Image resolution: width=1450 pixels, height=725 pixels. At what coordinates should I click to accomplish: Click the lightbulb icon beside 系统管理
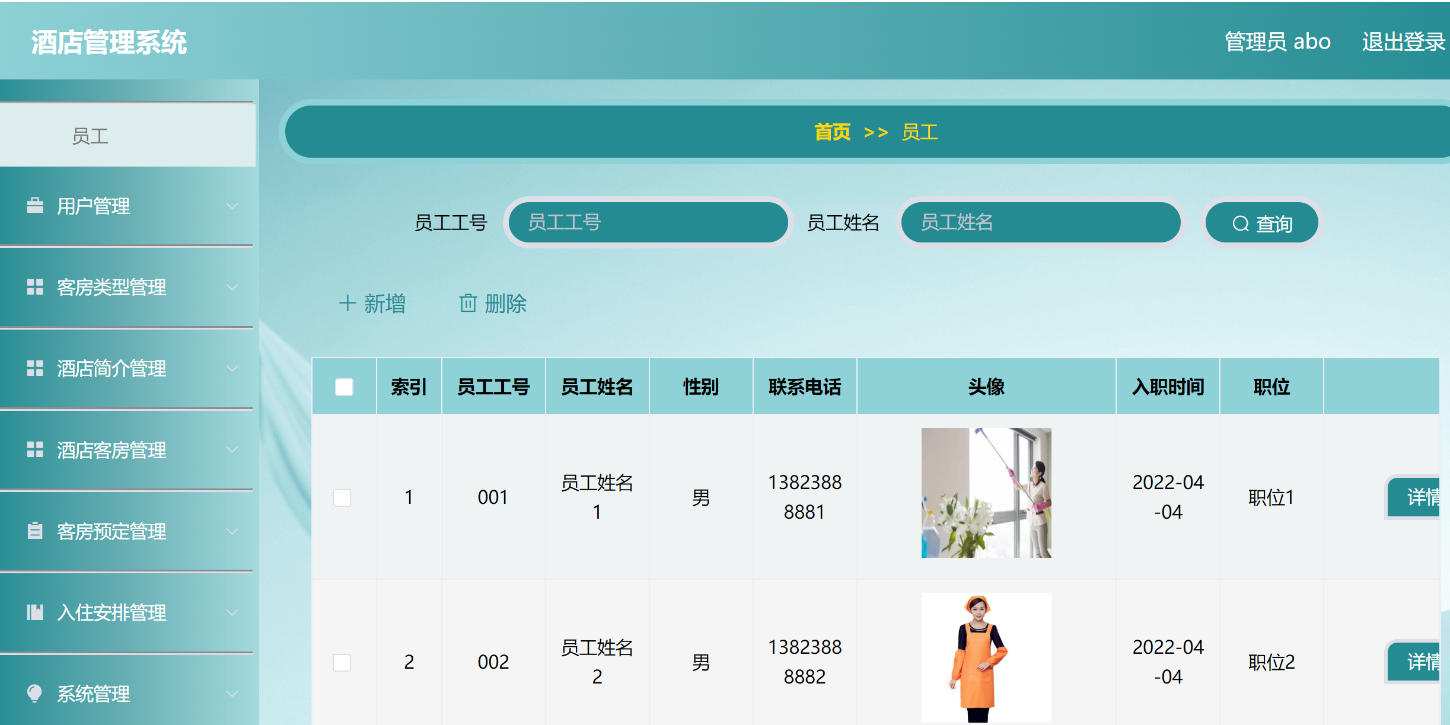pos(35,693)
